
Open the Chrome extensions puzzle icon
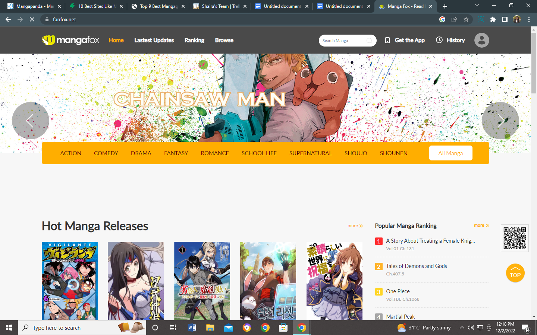[493, 19]
